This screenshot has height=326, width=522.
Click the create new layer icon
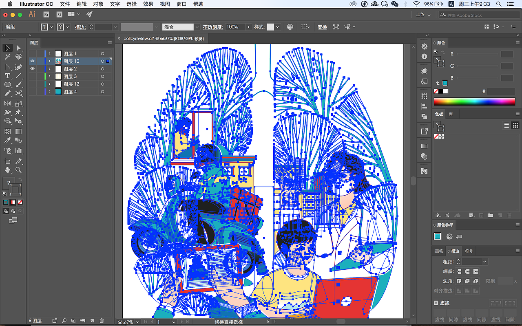pyautogui.click(x=92, y=321)
